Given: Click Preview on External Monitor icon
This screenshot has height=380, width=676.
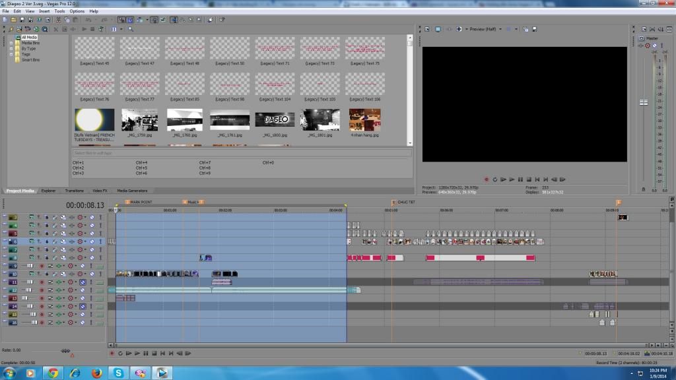Looking at the screenshot, I should [438, 29].
